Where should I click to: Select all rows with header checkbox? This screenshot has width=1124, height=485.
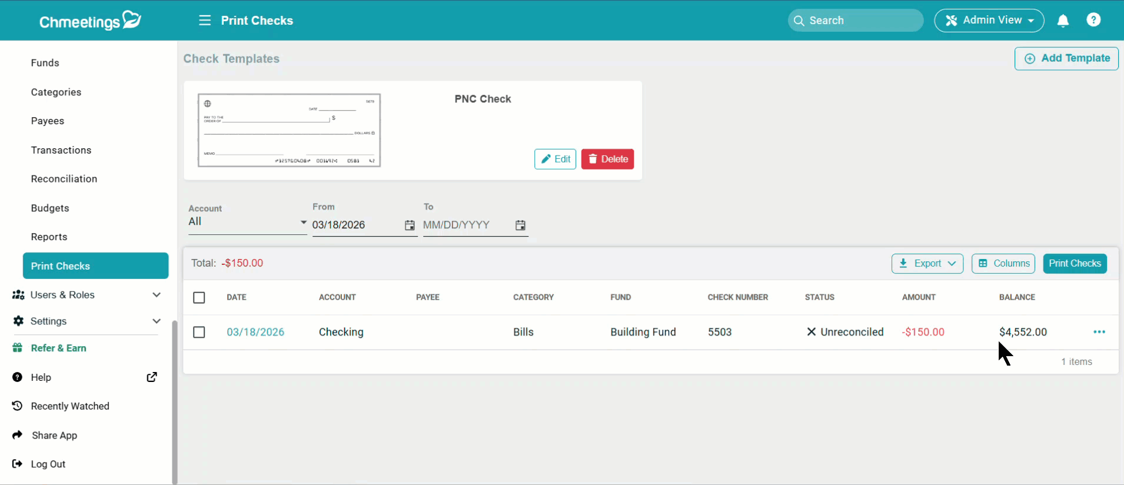199,297
